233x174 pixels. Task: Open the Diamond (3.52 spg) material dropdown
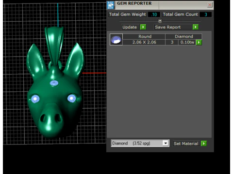coord(140,143)
